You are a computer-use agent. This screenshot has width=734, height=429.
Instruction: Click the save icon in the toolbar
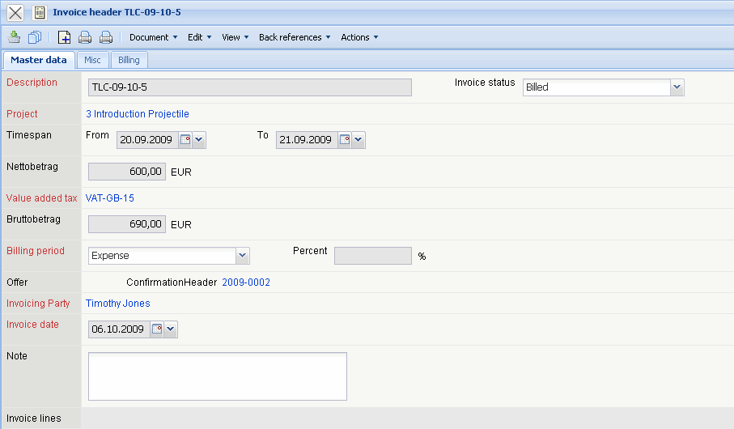pyautogui.click(x=14, y=37)
